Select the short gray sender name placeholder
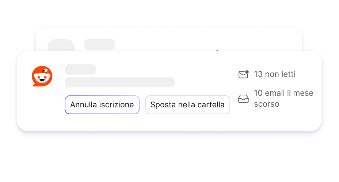339x182 pixels. 80,69
